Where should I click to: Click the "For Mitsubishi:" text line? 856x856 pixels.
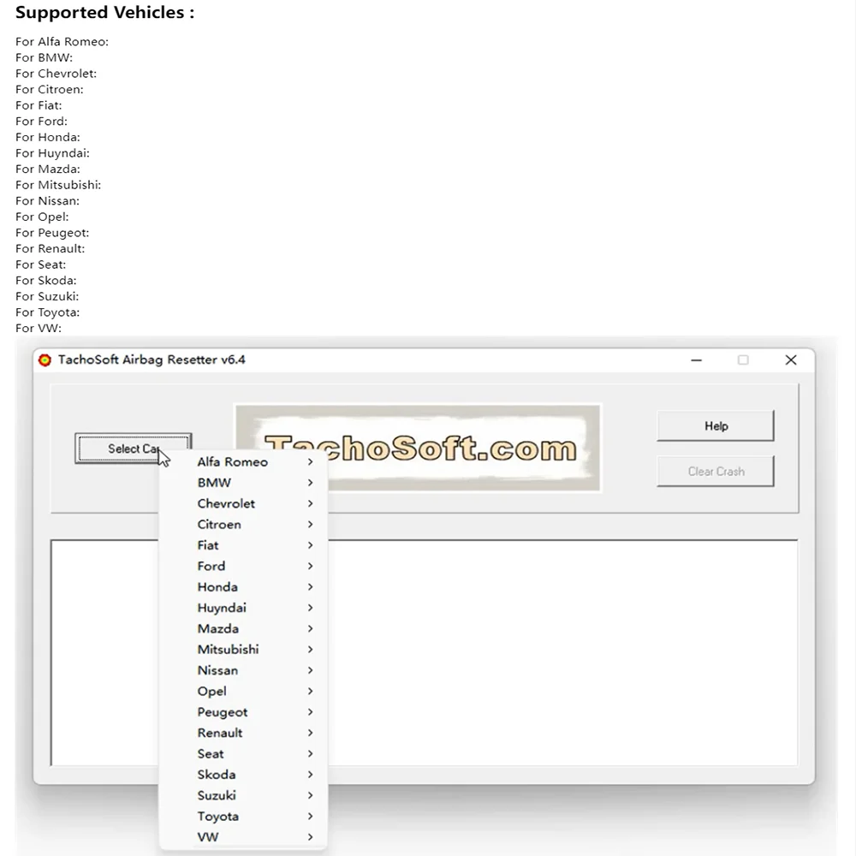pos(58,185)
